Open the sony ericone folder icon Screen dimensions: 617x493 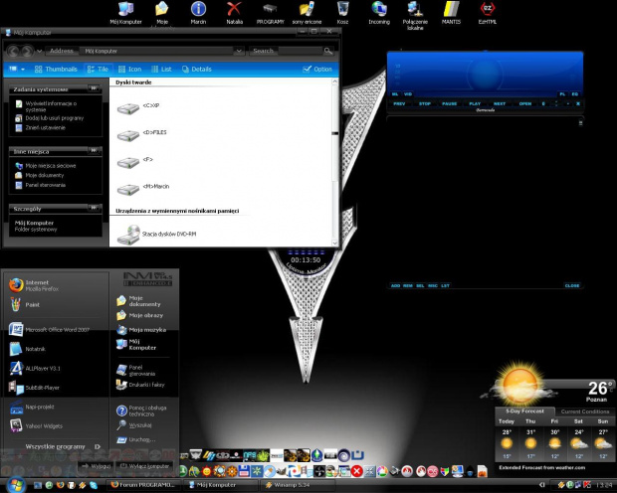[x=307, y=13]
